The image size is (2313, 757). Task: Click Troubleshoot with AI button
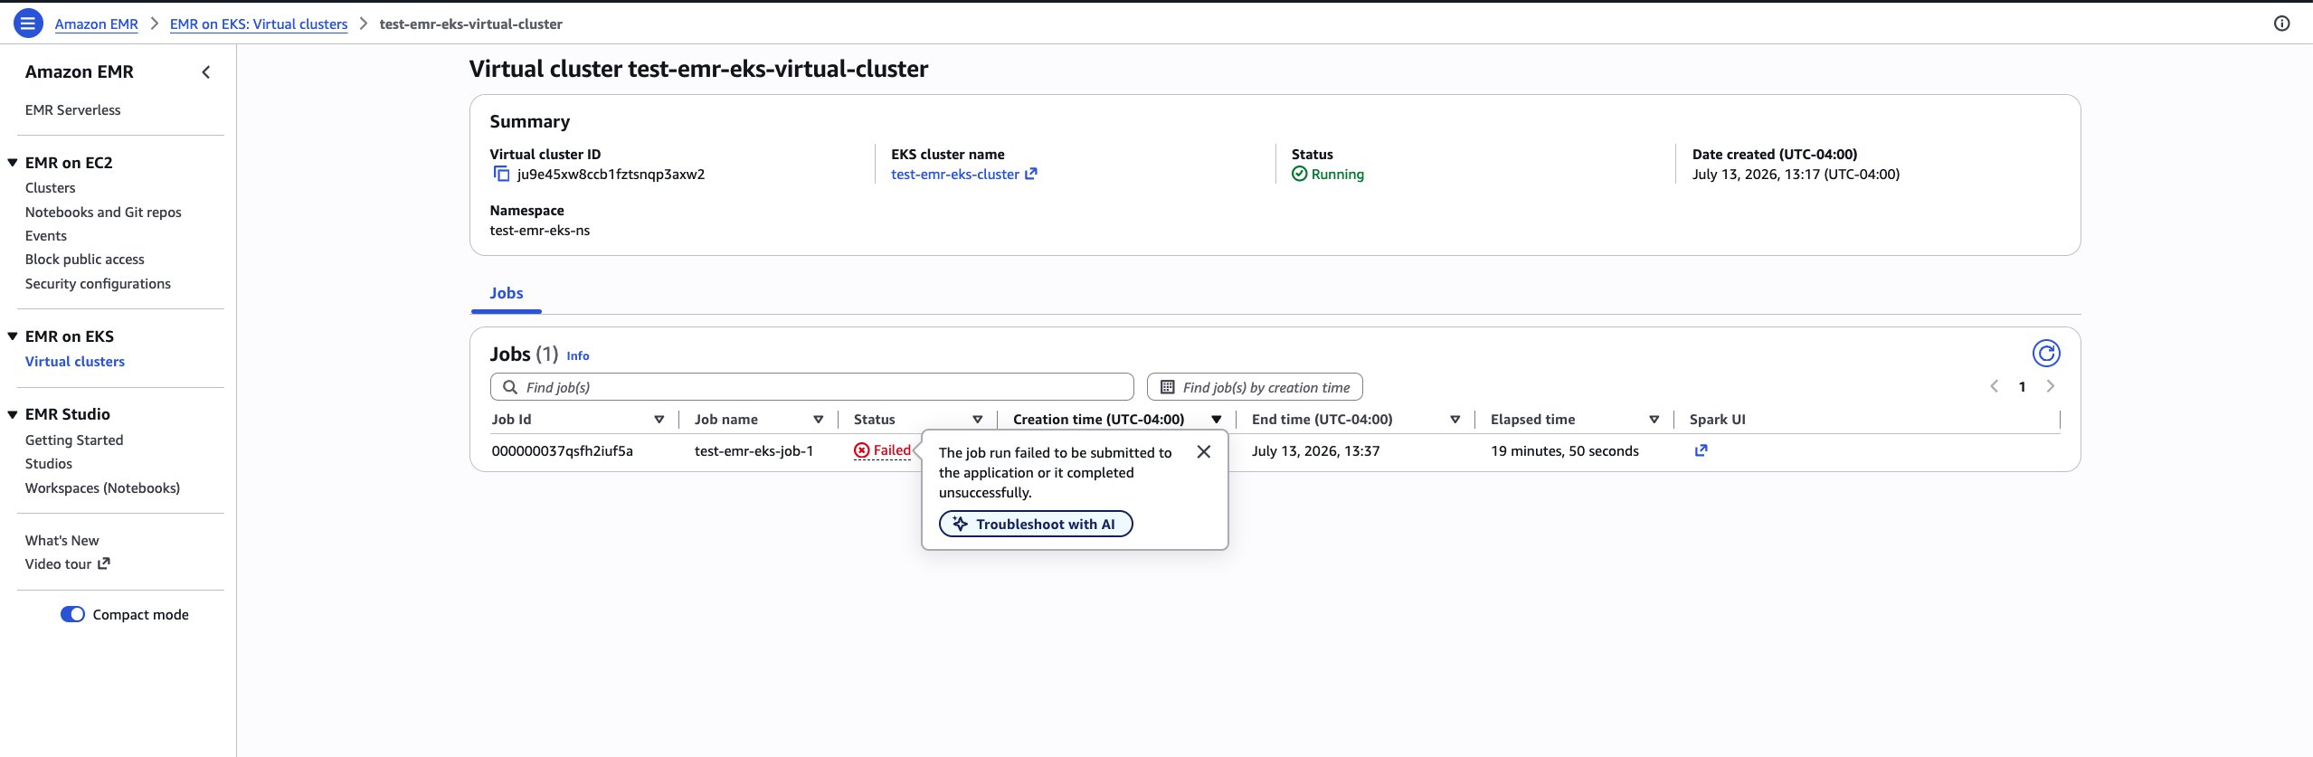tap(1036, 525)
